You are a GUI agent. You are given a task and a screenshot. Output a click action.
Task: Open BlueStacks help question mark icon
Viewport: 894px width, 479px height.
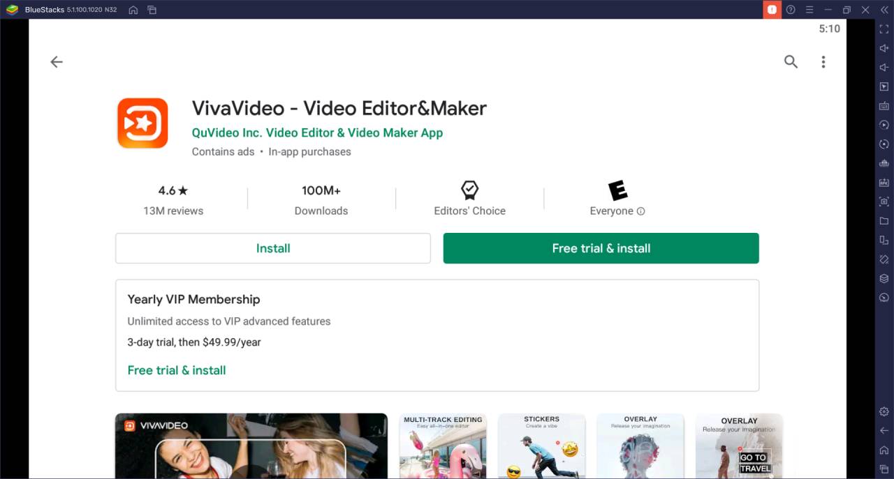pos(791,10)
